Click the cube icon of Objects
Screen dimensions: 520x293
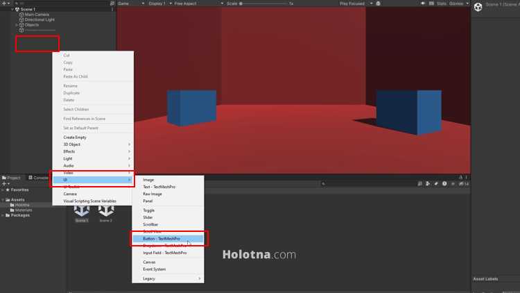(x=21, y=25)
